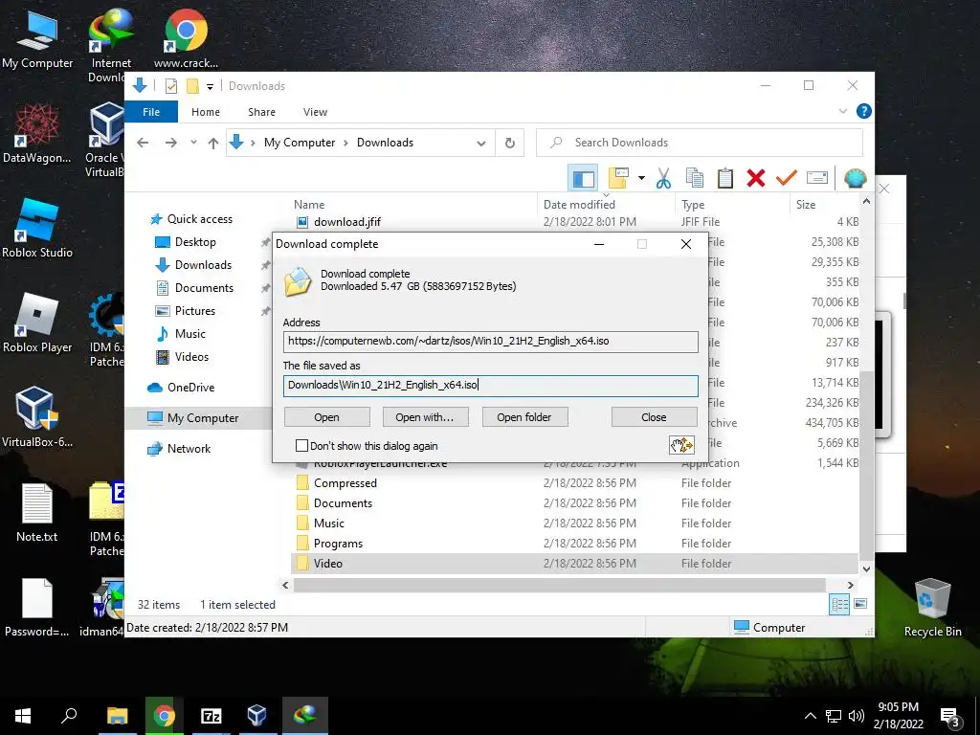The width and height of the screenshot is (980, 735).
Task: Open the Windows Start menu
Action: coord(23,715)
